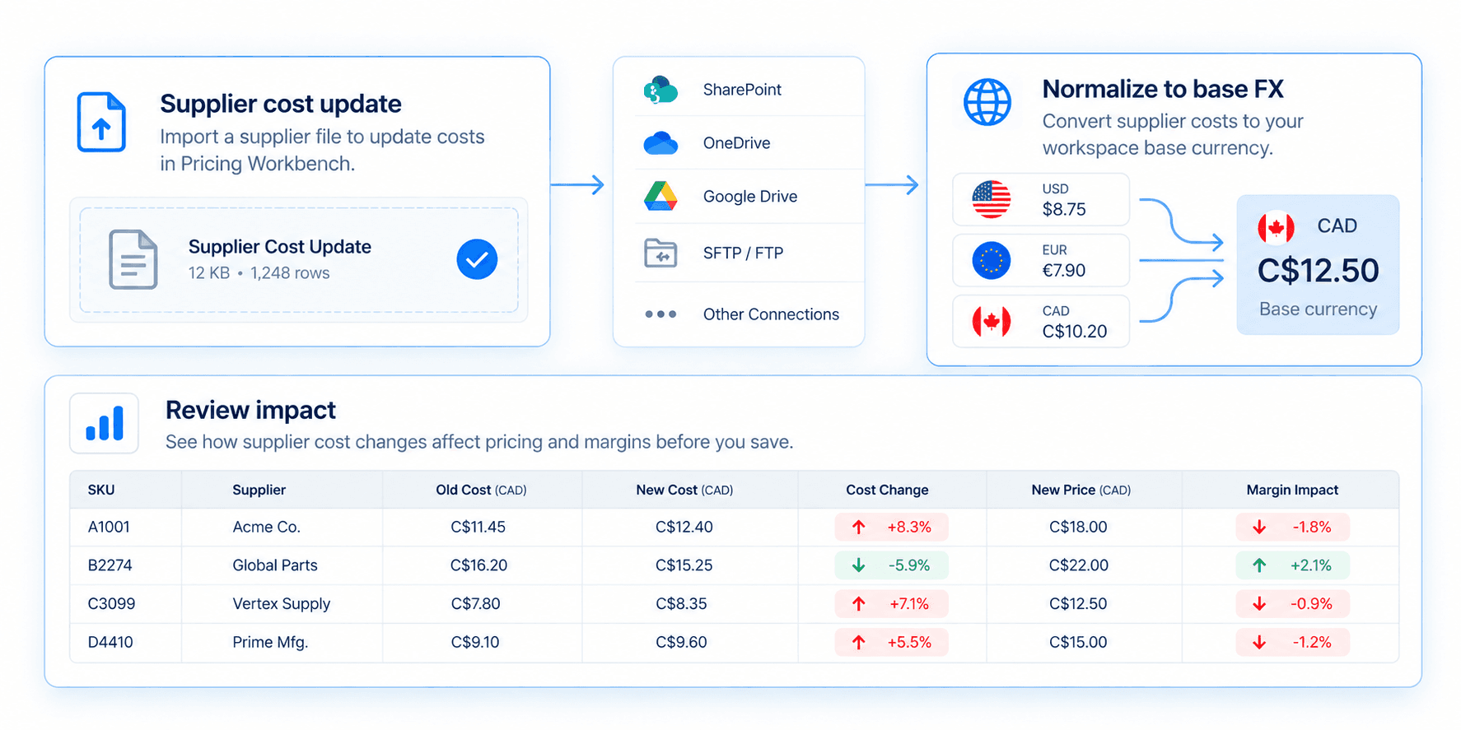Click the C$16.20 old cost cell

pyautogui.click(x=478, y=565)
